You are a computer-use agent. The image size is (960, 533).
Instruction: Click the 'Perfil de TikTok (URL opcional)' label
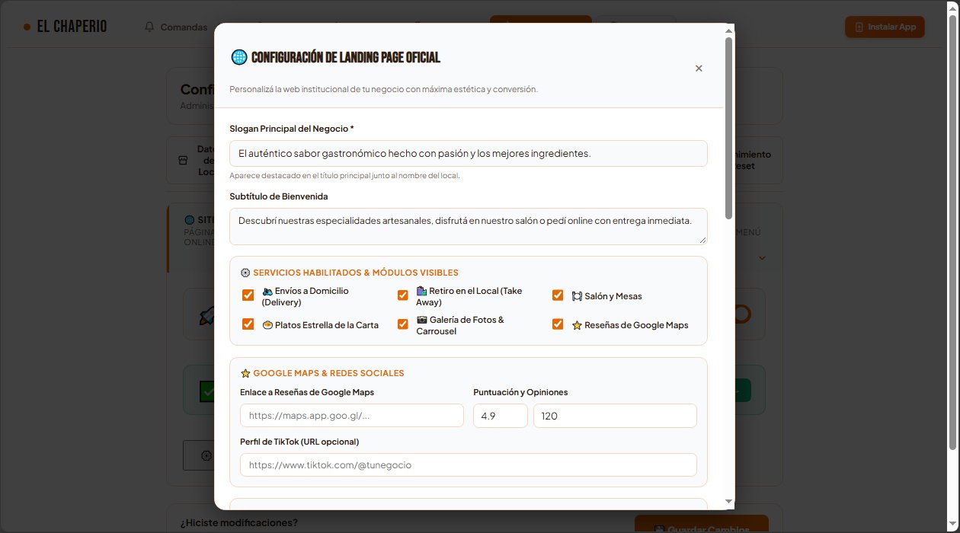click(x=299, y=442)
